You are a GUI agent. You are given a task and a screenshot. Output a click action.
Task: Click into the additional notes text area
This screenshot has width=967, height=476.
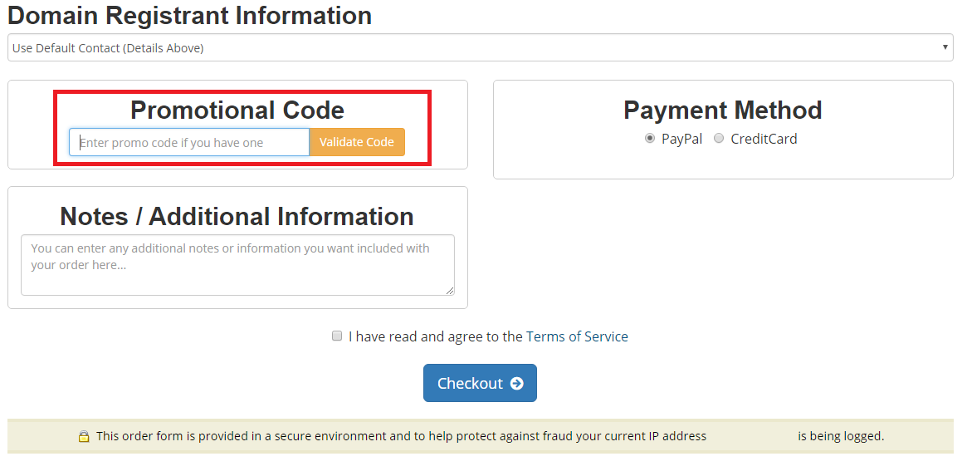click(x=237, y=265)
